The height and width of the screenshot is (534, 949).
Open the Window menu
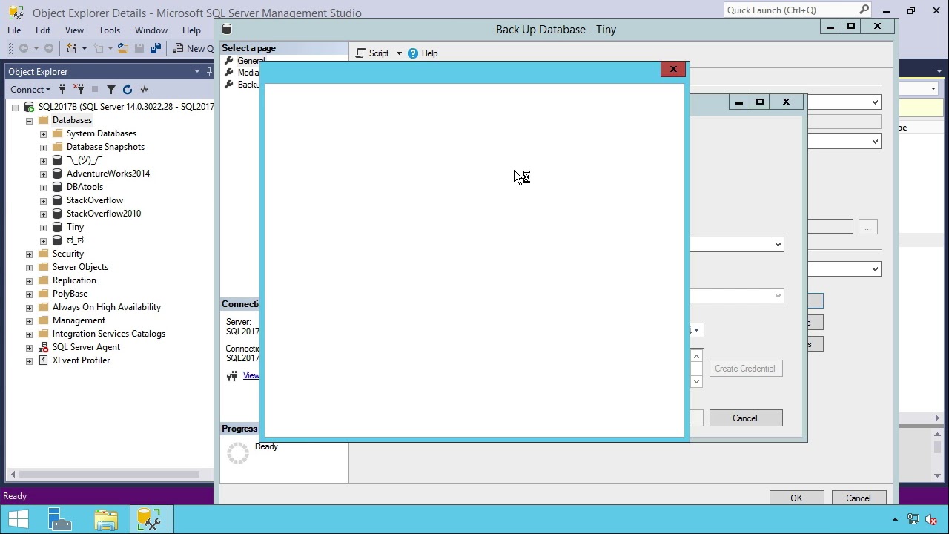151,30
